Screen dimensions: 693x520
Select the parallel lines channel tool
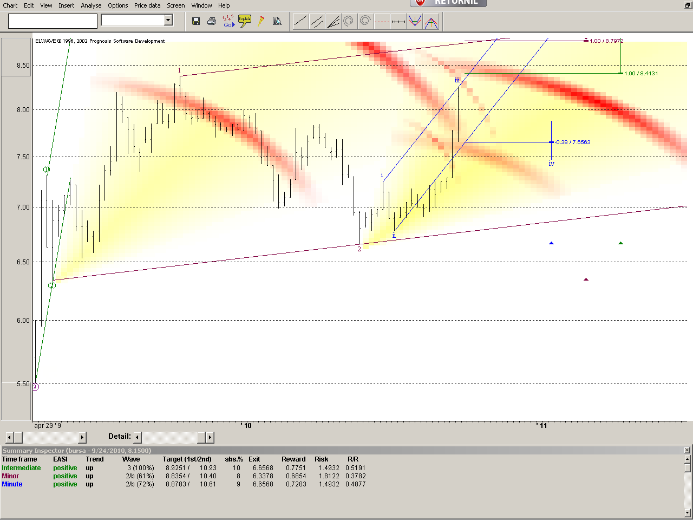(x=316, y=21)
